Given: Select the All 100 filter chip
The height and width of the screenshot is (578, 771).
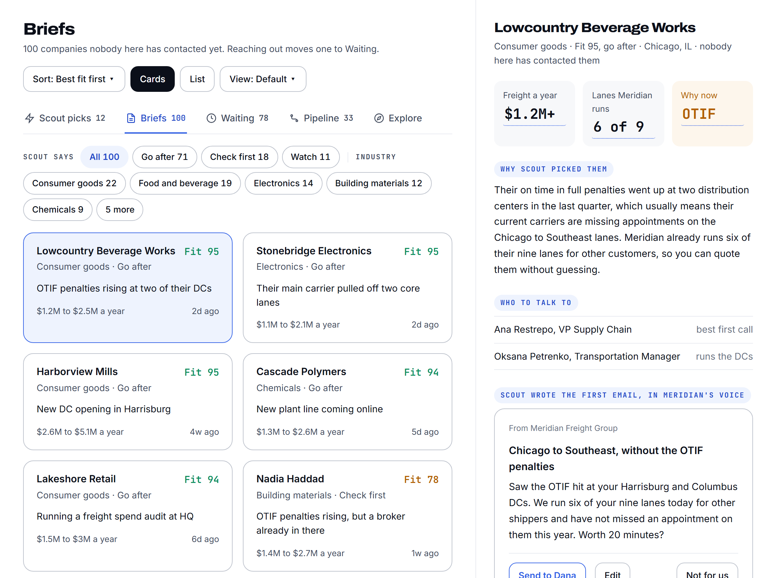Looking at the screenshot, I should tap(104, 157).
